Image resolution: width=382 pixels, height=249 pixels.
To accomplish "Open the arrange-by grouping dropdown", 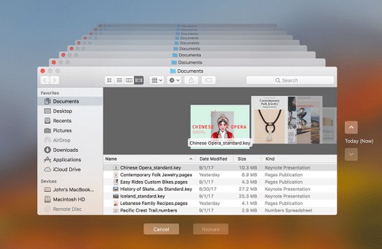I will (156, 80).
